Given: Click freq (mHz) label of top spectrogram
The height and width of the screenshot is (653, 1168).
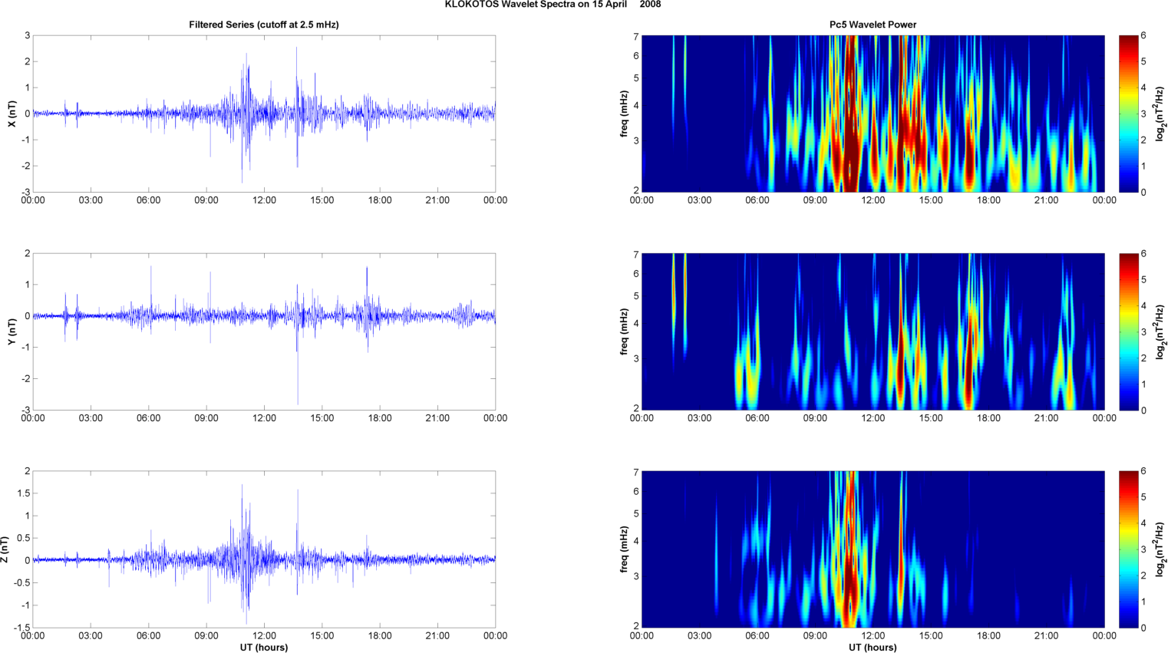Looking at the screenshot, I should click(x=625, y=114).
